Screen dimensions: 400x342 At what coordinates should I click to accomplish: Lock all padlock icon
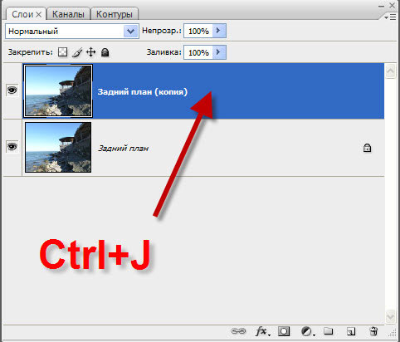tap(105, 52)
